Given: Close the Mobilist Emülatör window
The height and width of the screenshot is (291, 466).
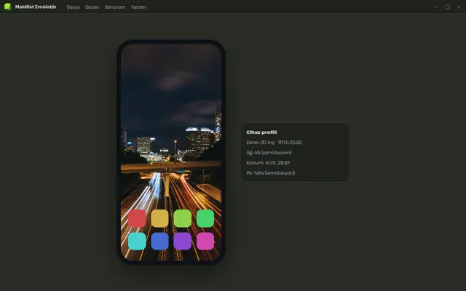Looking at the screenshot, I should coord(459,7).
